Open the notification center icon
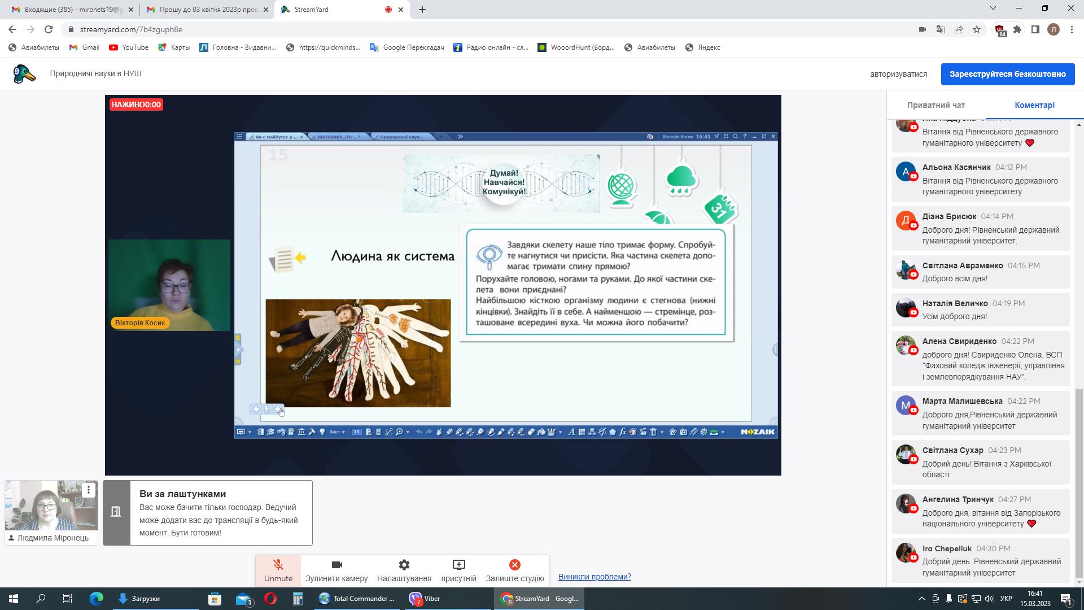1084x610 pixels. 1066,599
